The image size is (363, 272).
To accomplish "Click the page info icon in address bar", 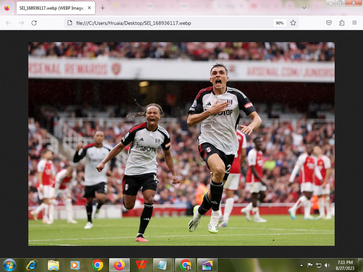I will pyautogui.click(x=70, y=23).
